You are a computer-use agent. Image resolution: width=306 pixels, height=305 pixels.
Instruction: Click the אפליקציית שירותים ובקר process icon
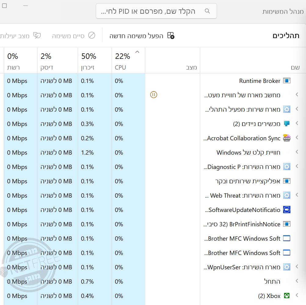tap(287, 181)
